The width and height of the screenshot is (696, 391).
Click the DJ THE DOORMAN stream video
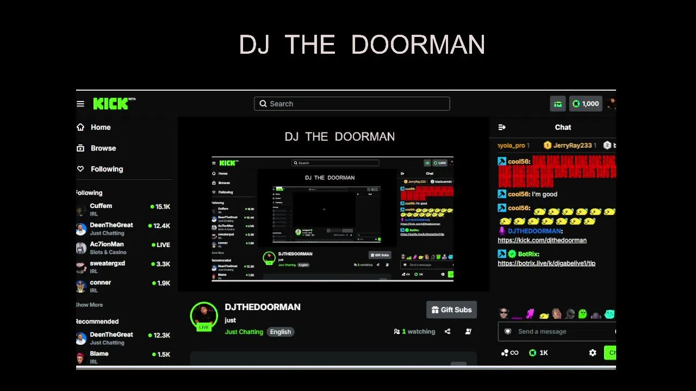click(333, 205)
